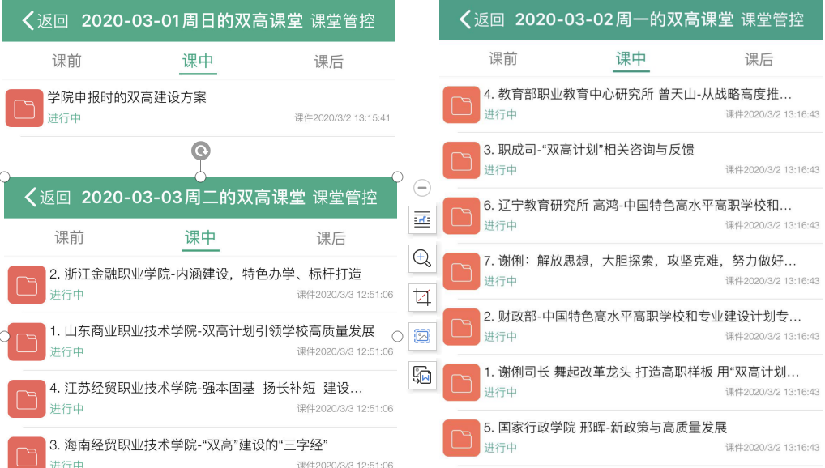825x468 pixels.
Task: Collapse the floating toolbar with the minus button
Action: pos(422,187)
